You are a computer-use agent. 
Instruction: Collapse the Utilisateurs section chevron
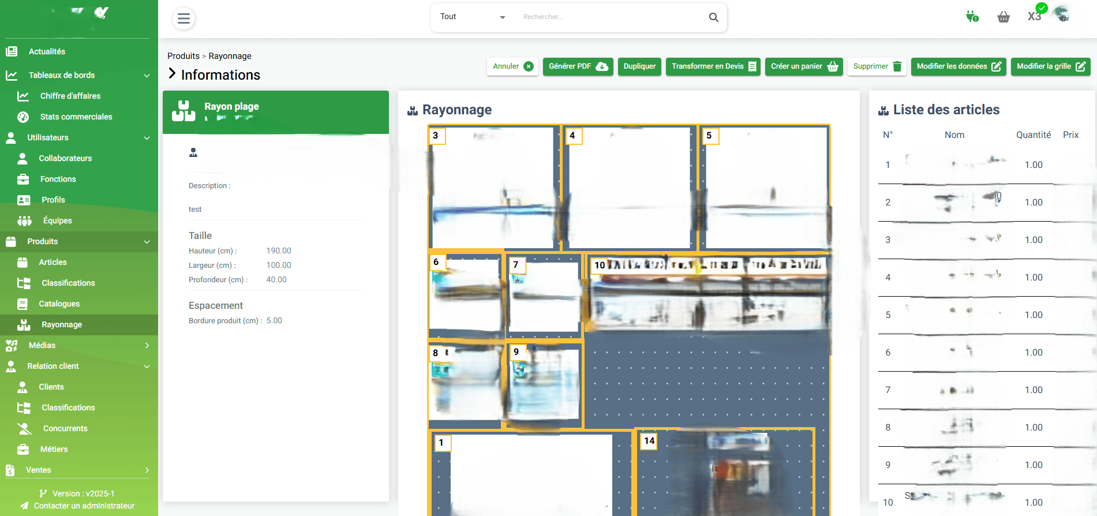(x=147, y=138)
